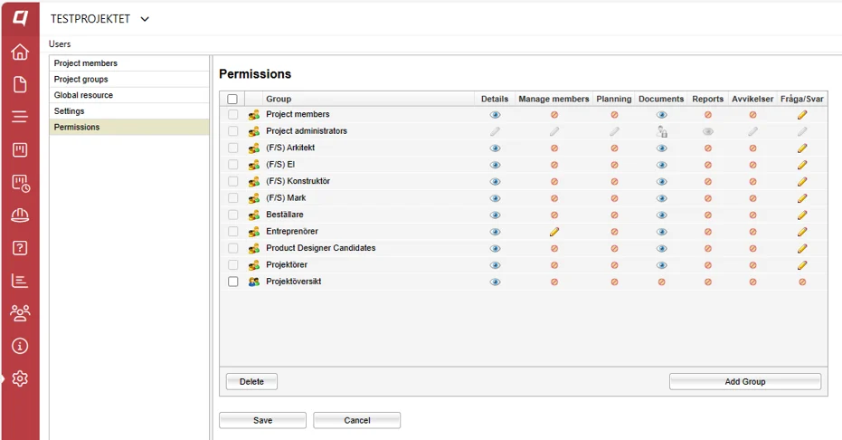This screenshot has width=842, height=440.
Task: Open the users group icon in sidebar
Action: pos(20,313)
